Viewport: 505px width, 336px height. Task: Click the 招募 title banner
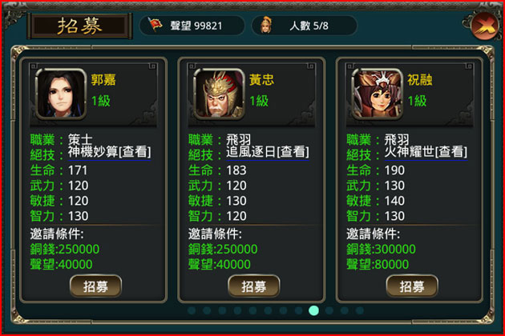[x=79, y=26]
